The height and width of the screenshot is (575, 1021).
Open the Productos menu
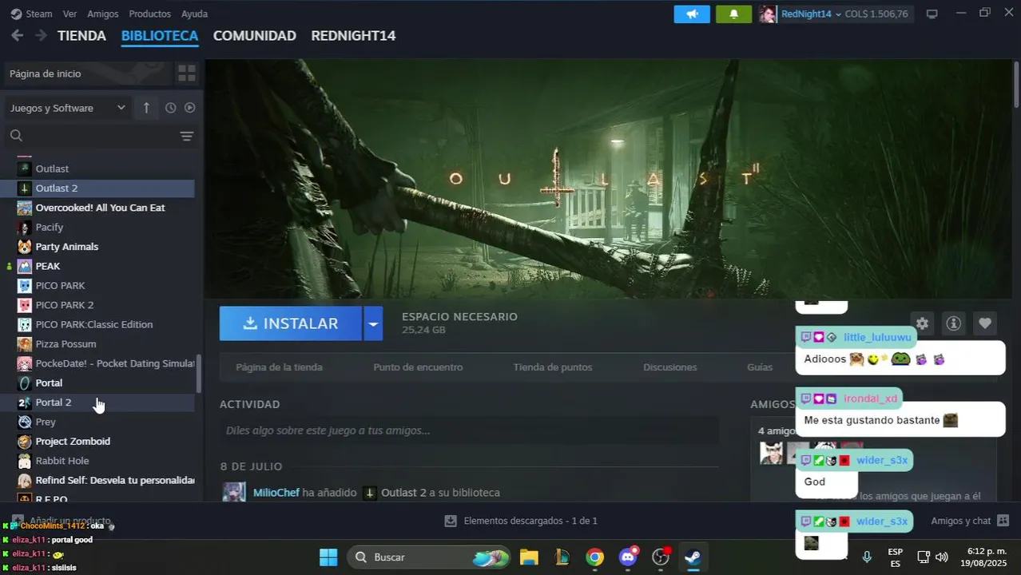point(149,14)
